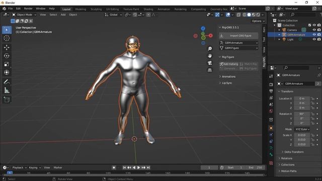This screenshot has width=322, height=181.
Task: Open the Object Data armature tab icon
Action: (271, 148)
